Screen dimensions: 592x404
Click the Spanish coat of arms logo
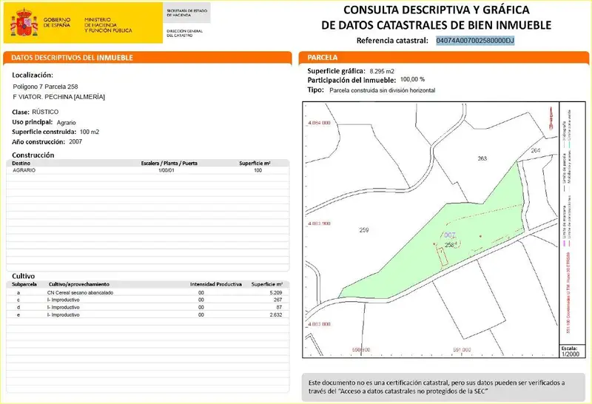click(24, 22)
